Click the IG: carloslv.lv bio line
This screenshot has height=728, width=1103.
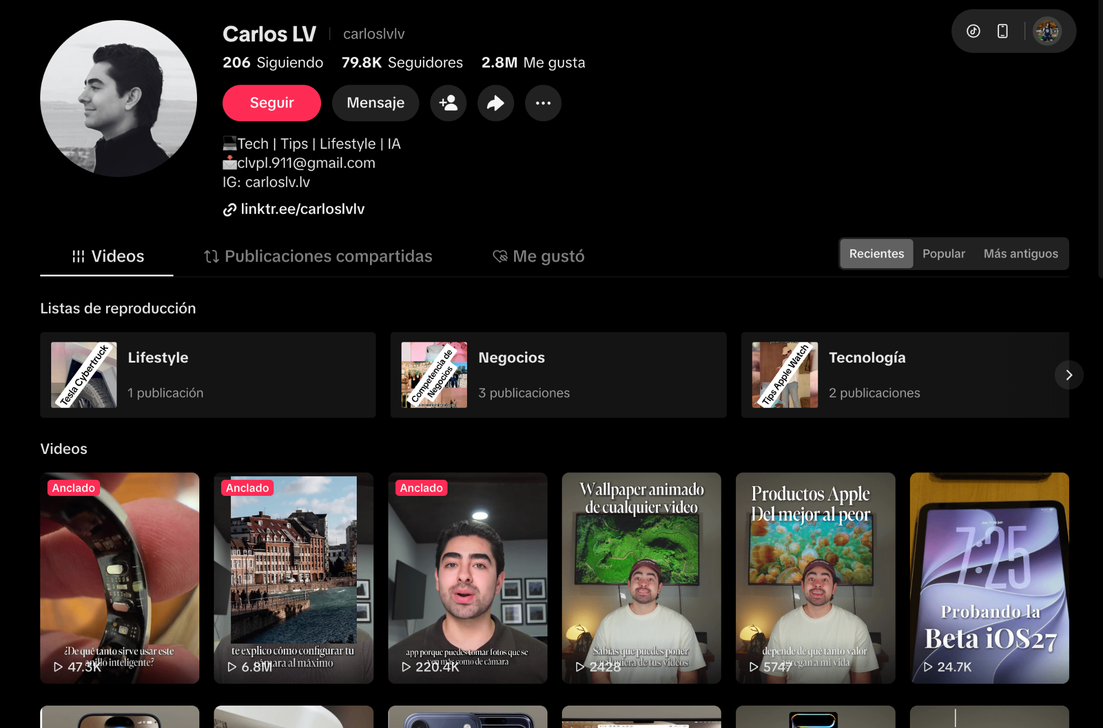[x=267, y=182]
